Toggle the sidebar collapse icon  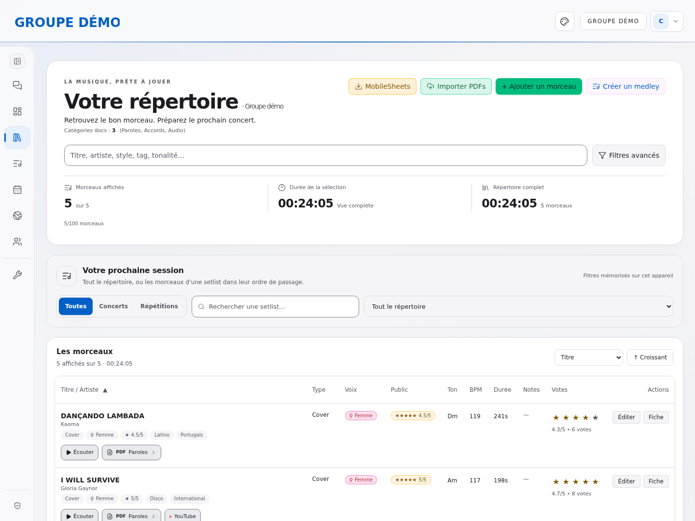click(17, 61)
